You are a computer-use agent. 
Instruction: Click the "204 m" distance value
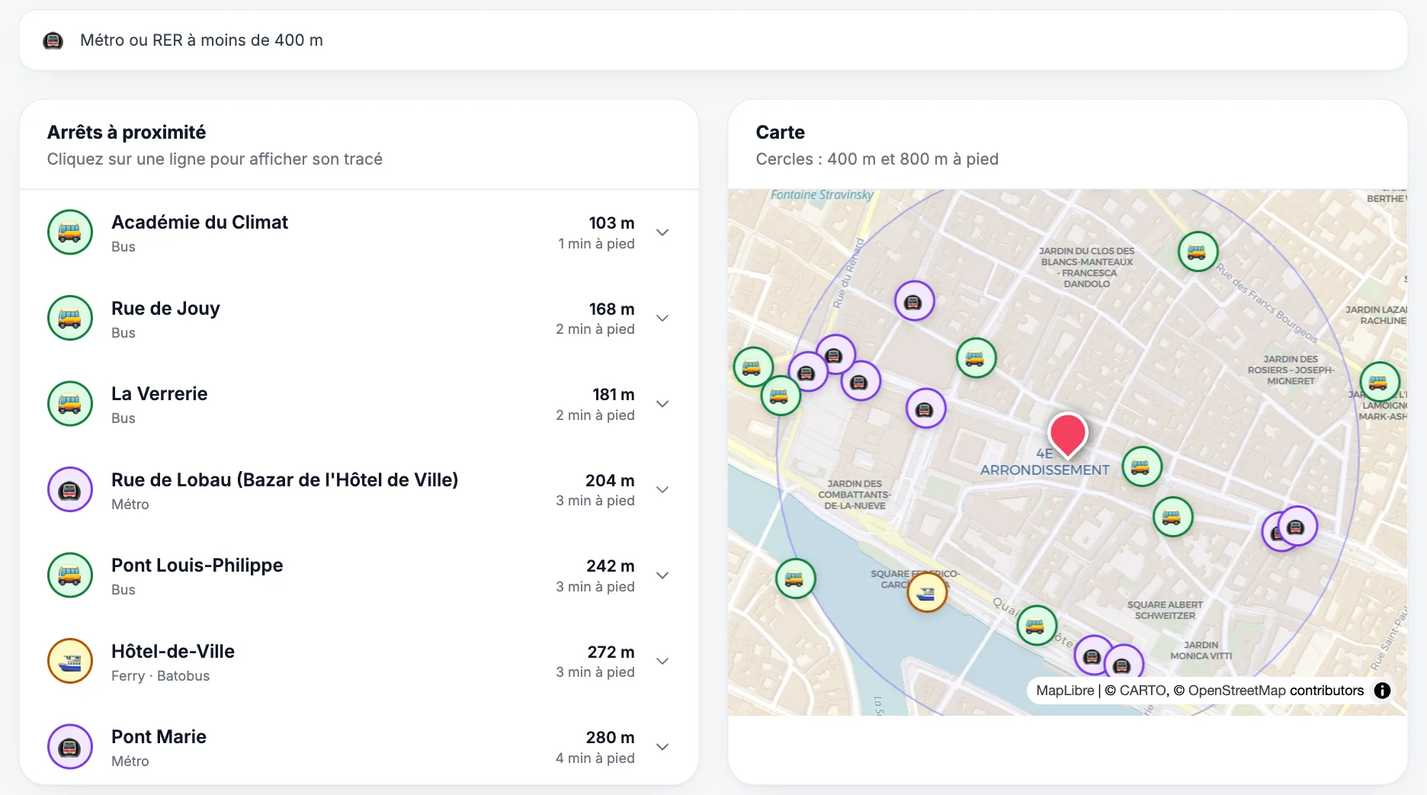(x=610, y=480)
